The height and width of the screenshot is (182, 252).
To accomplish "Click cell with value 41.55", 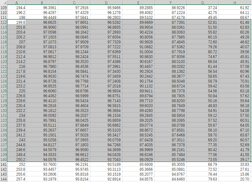I will (235, 155).
